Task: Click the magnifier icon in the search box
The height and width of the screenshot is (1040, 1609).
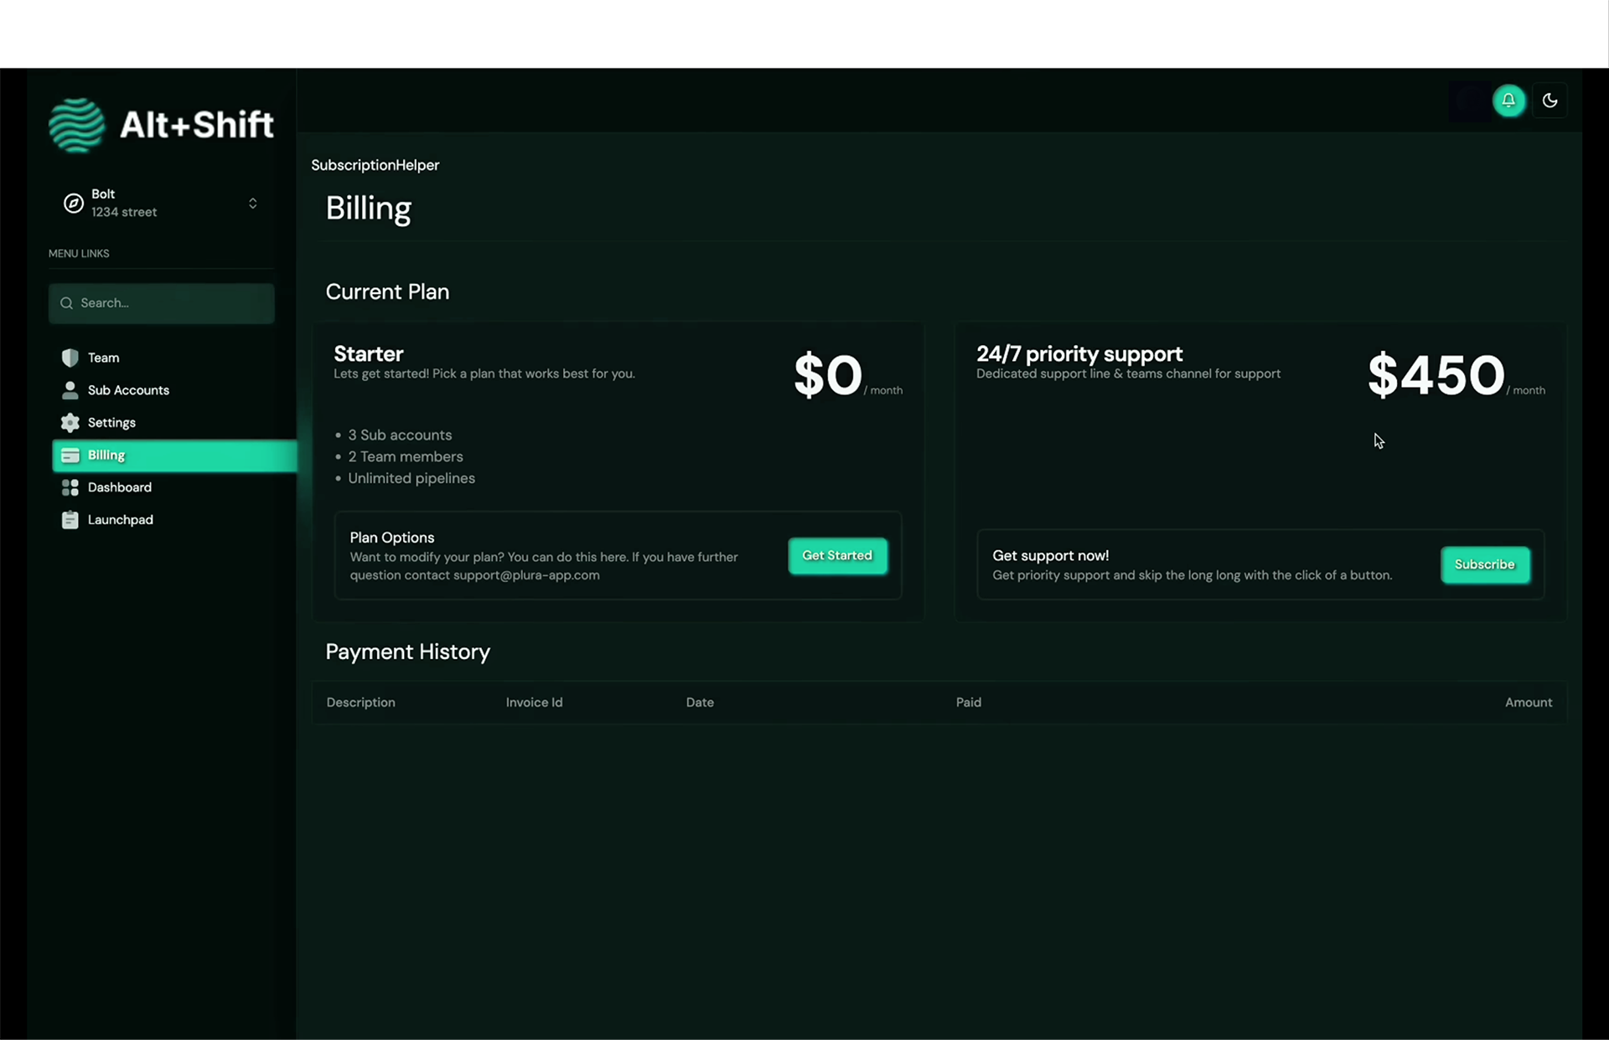Action: [x=66, y=303]
